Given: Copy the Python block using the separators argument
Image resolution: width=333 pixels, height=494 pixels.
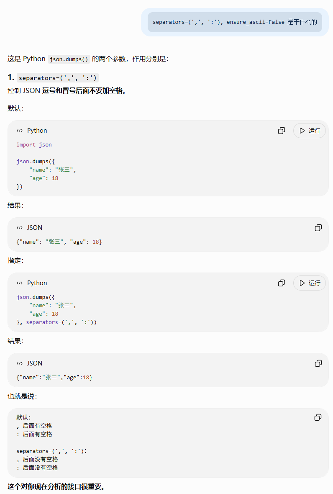Looking at the screenshot, I should 282,283.
